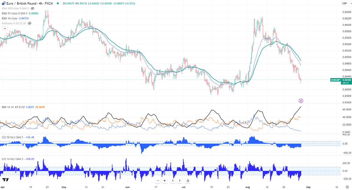Click the green market status dot
352x190 pixels.
pyautogui.click(x=58, y=3)
